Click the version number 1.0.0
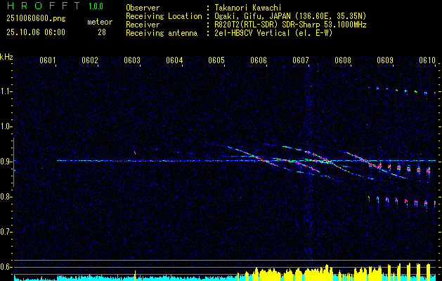This screenshot has width=442, height=281. click(96, 6)
